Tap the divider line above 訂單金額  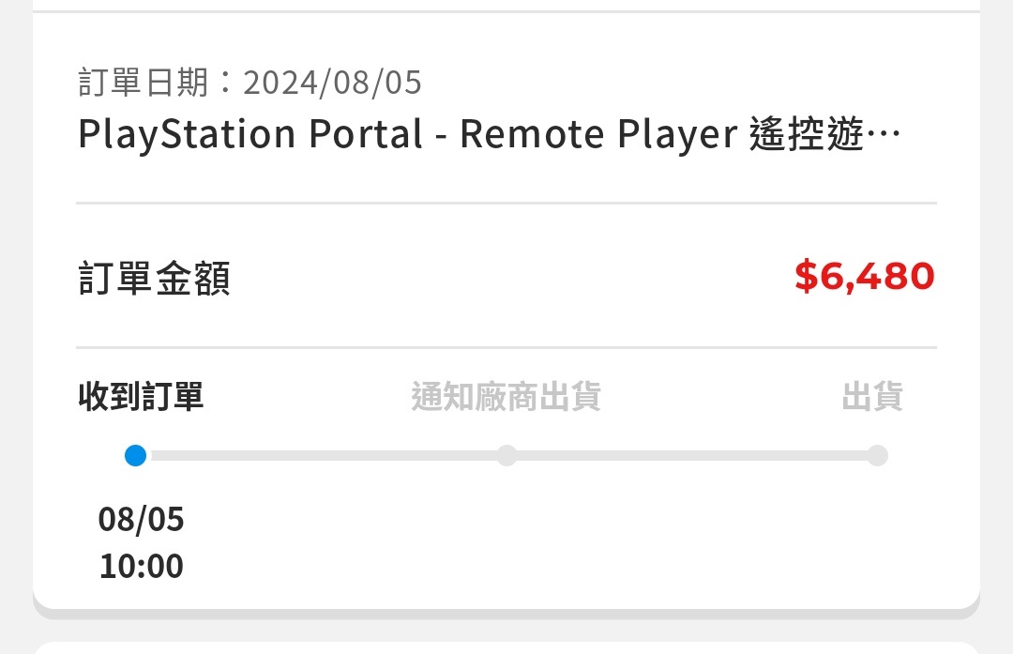coord(506,203)
